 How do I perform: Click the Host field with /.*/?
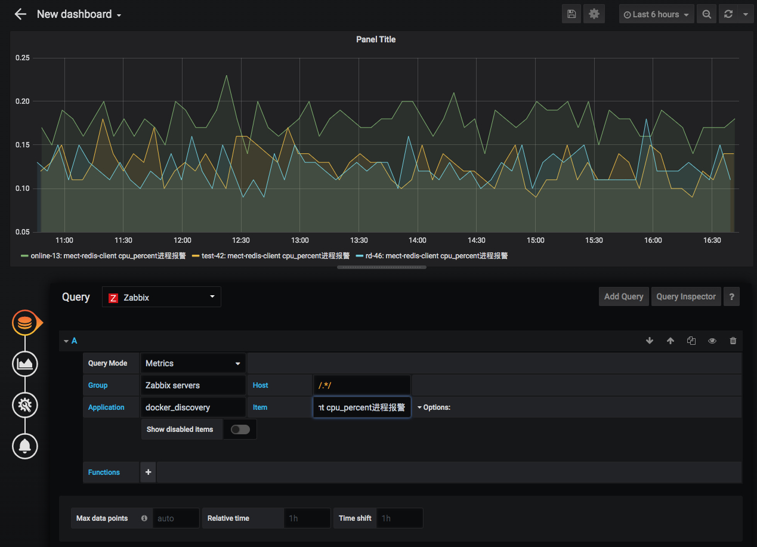pos(362,385)
